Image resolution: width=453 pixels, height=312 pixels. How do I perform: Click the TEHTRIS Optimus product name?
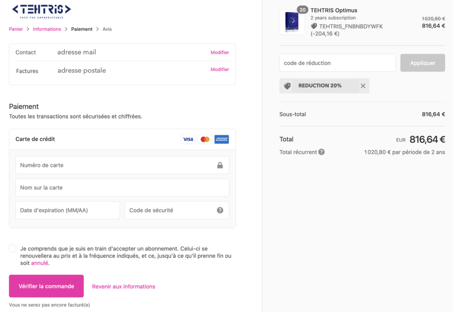(x=334, y=11)
